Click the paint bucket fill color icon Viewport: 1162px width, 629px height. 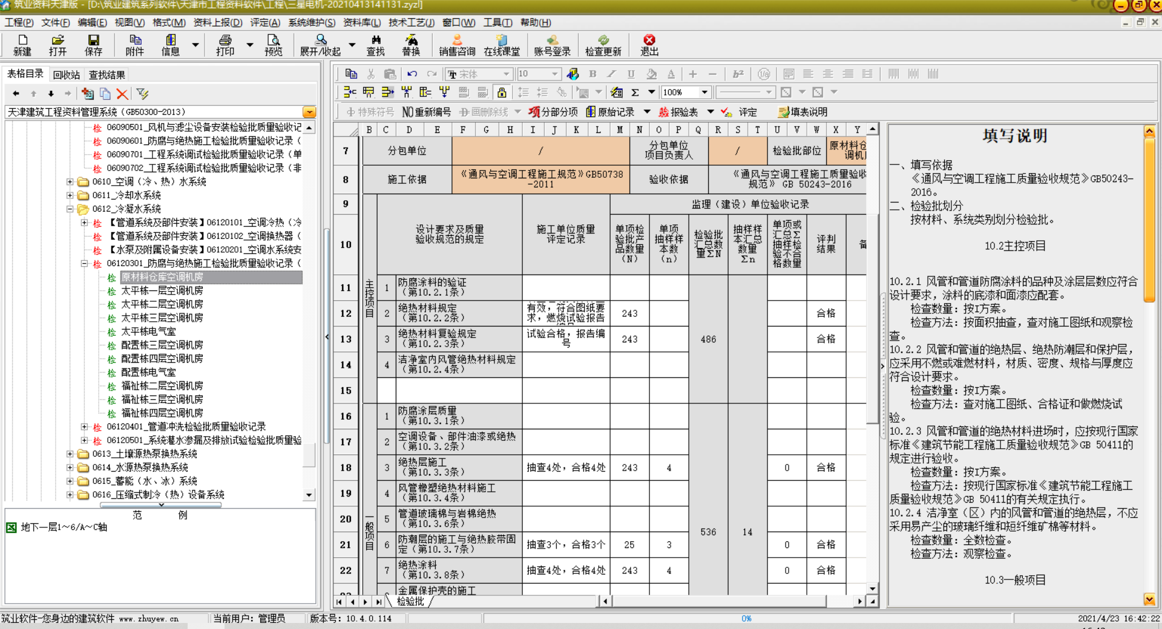click(x=651, y=74)
